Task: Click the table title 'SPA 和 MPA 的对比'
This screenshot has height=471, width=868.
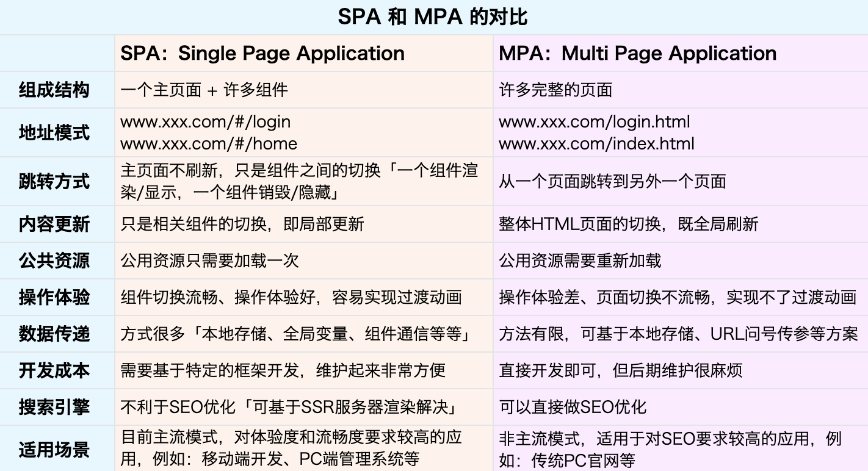Action: click(x=433, y=17)
